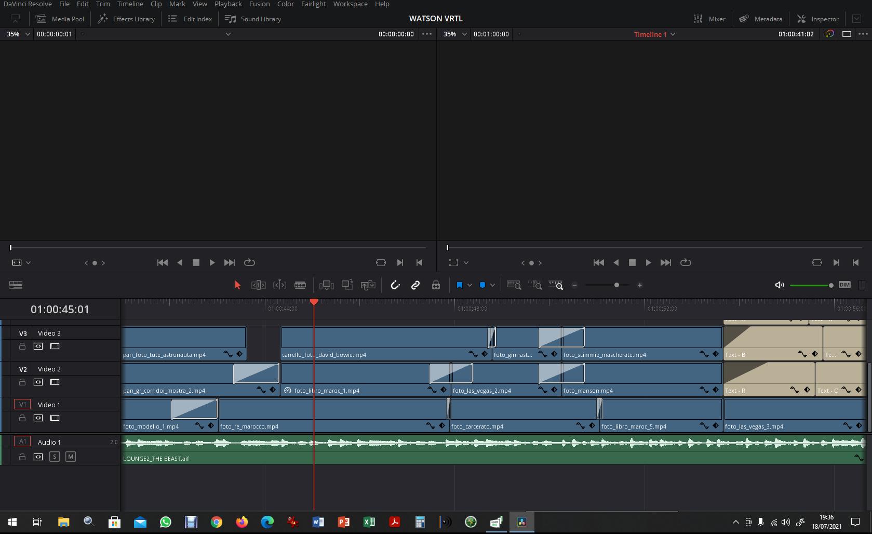This screenshot has height=534, width=872.
Task: Activate Dynamic Trim Mode tool
Action: (279, 285)
